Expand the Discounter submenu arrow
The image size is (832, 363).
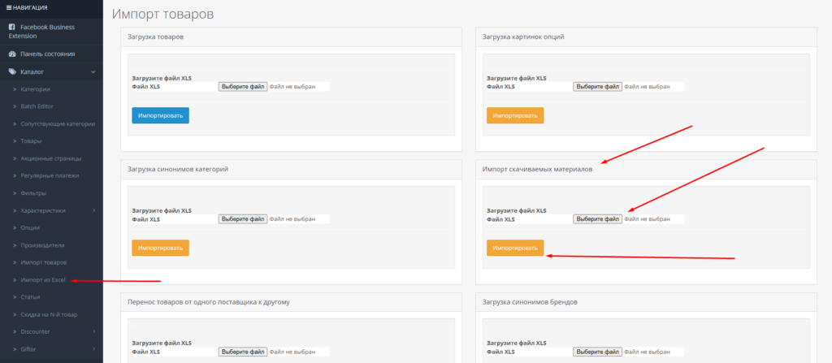(x=93, y=331)
